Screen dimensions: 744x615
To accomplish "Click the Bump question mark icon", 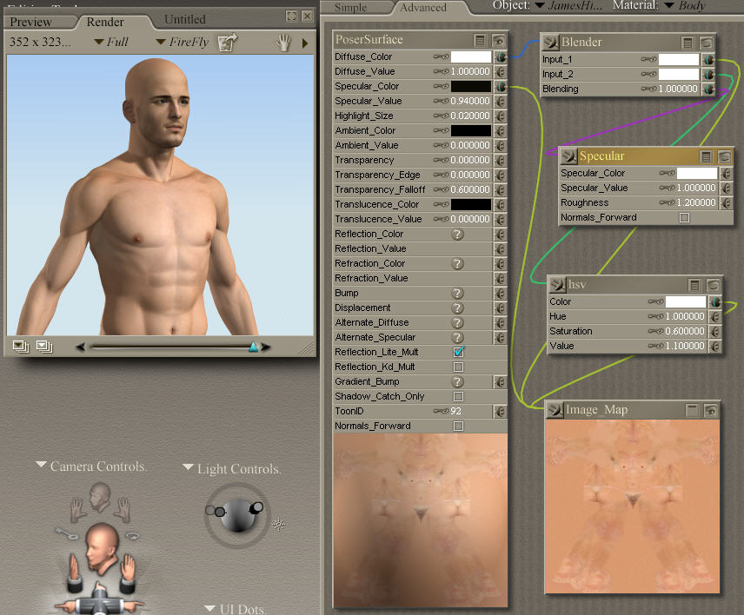I will click(x=457, y=293).
